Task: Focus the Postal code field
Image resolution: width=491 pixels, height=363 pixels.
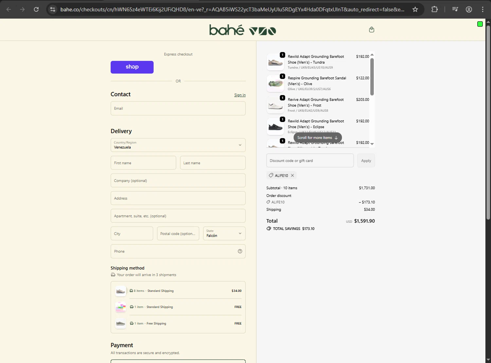Action: click(178, 233)
